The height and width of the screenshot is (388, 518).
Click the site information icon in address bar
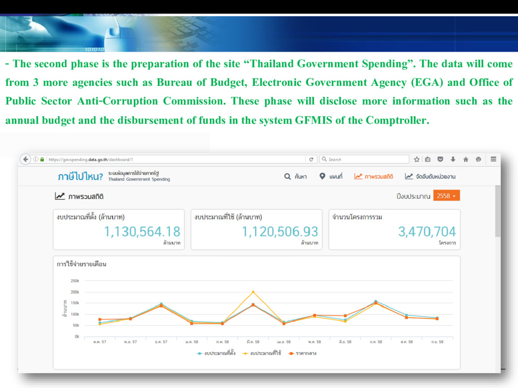point(36,159)
